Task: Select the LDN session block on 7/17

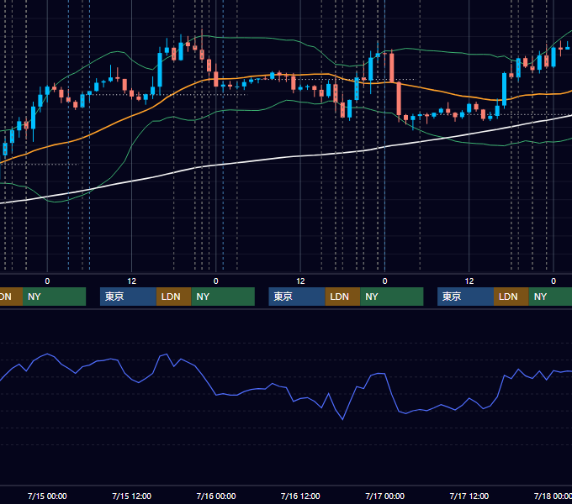Action: pos(511,297)
